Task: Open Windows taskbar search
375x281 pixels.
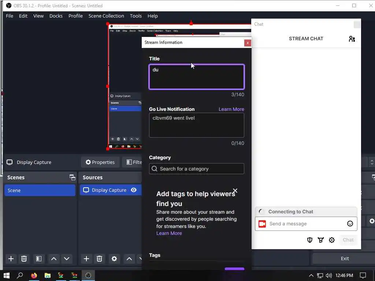Action: point(20,276)
